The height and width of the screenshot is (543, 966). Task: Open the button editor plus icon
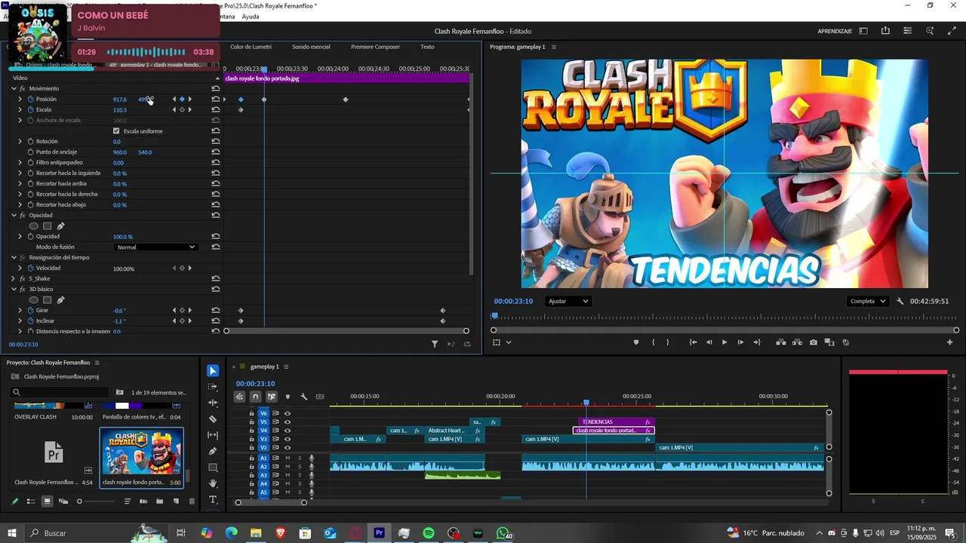949,342
